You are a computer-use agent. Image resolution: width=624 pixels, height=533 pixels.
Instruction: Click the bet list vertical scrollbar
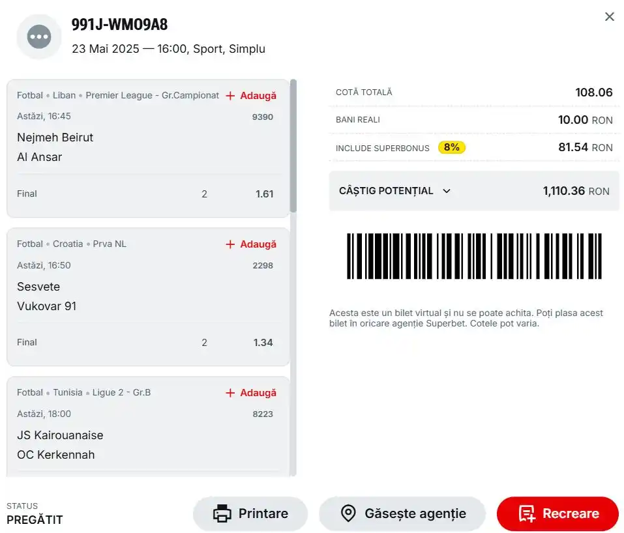(293, 145)
